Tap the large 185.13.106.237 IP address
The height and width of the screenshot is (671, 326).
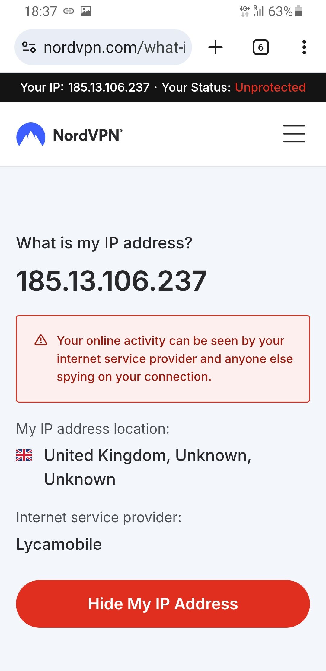(112, 281)
